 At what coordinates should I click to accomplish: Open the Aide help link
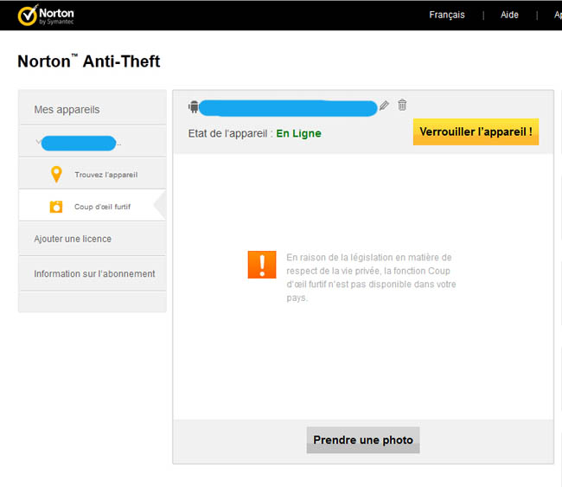coord(509,15)
